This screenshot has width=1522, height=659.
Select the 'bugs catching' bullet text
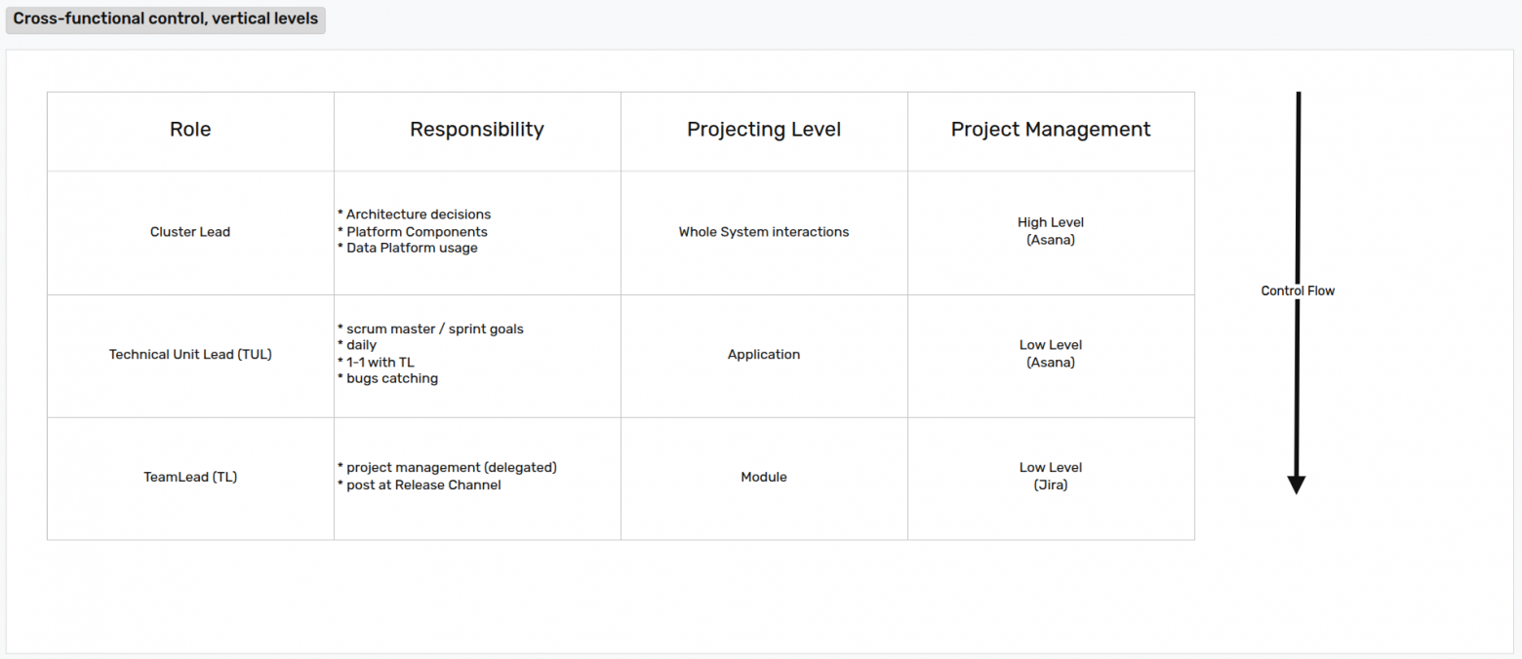[392, 378]
